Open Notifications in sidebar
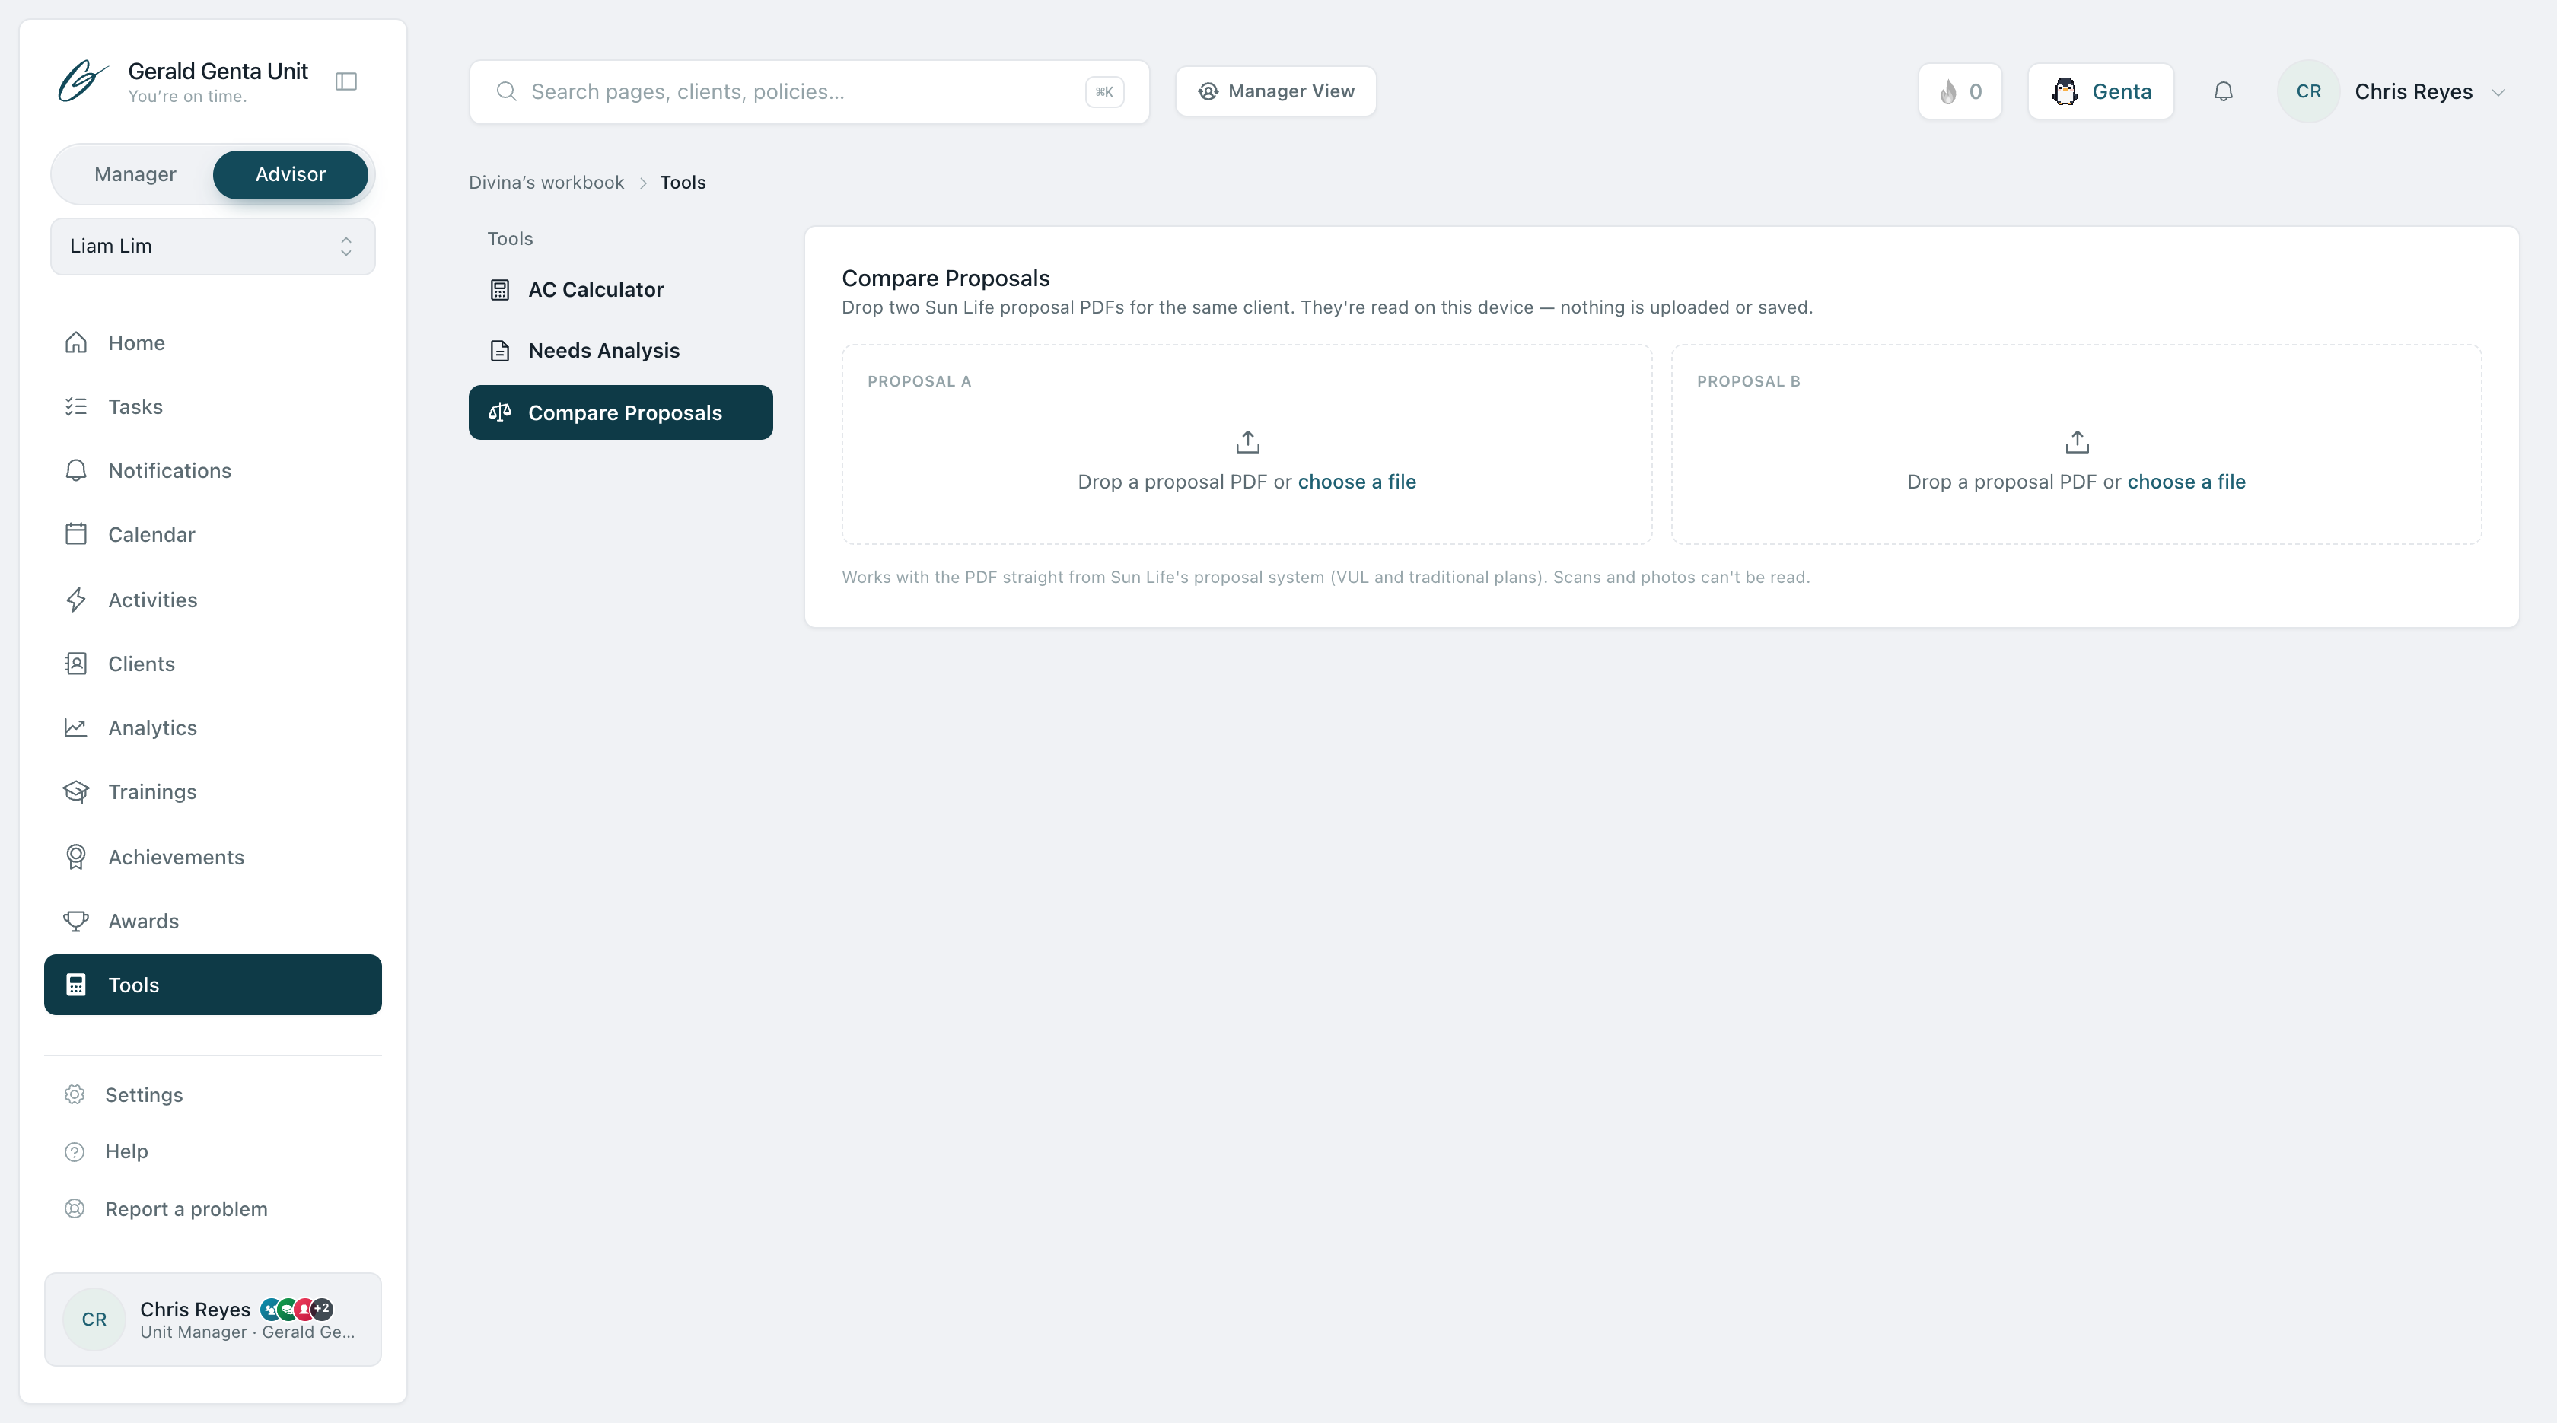The height and width of the screenshot is (1423, 2557). pos(212,470)
